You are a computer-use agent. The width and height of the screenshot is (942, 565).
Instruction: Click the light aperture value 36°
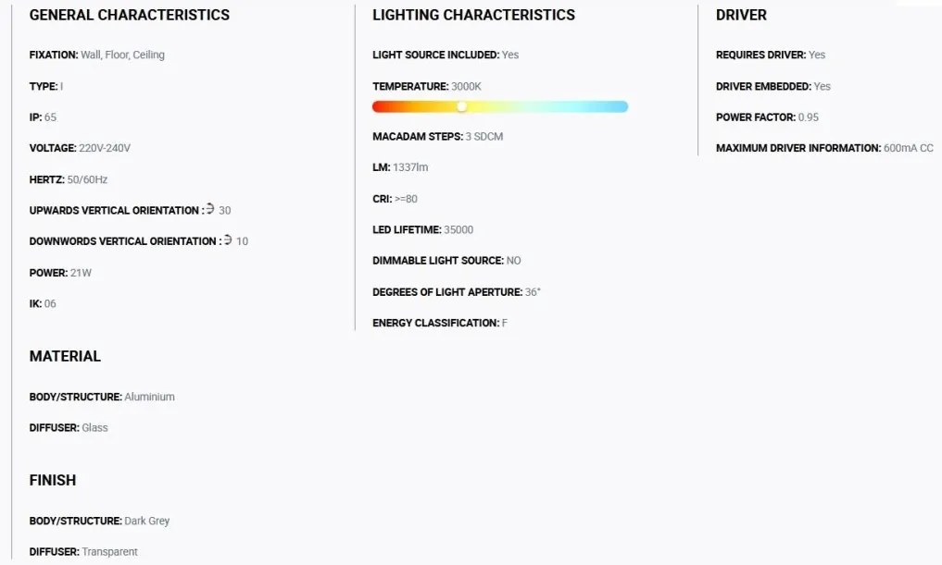(533, 292)
